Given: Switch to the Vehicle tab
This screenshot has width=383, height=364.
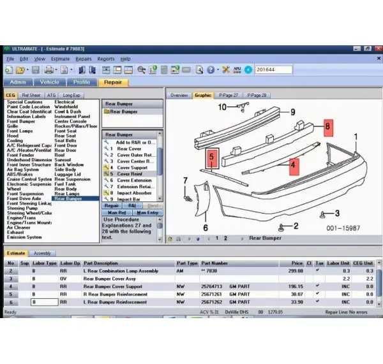Looking at the screenshot, I should [50, 82].
